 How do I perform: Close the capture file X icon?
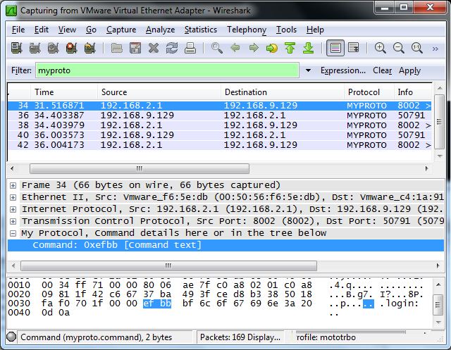(x=154, y=48)
